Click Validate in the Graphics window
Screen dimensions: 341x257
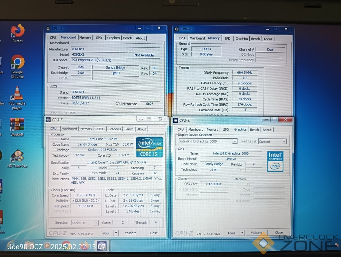256,233
